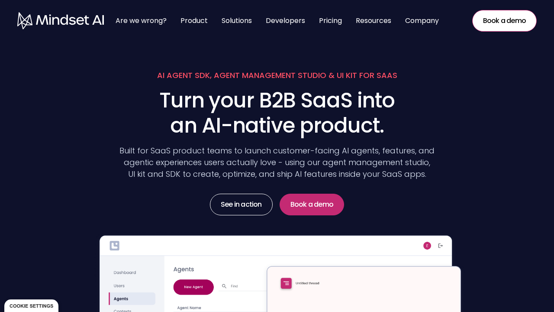The width and height of the screenshot is (554, 312).
Task: Open the Company menu
Action: pos(422,21)
